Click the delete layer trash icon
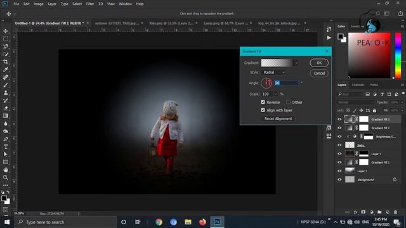Screen dimensions: 406x228 (395, 212)
